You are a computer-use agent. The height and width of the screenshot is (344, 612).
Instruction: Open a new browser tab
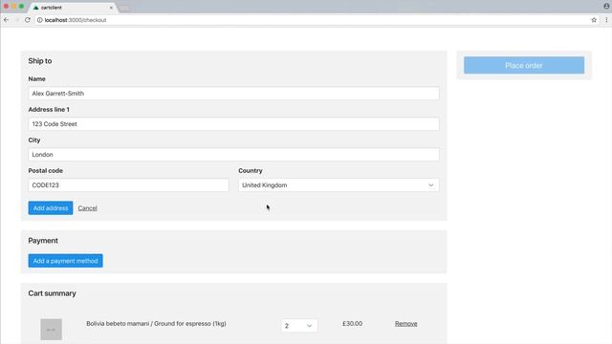(124, 8)
